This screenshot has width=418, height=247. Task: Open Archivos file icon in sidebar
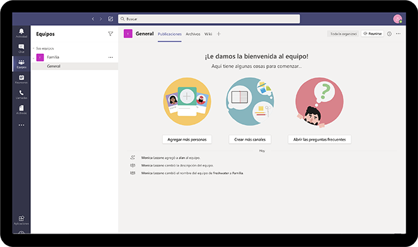click(21, 109)
